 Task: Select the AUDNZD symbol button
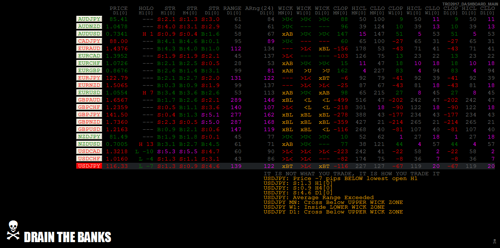coord(89,26)
